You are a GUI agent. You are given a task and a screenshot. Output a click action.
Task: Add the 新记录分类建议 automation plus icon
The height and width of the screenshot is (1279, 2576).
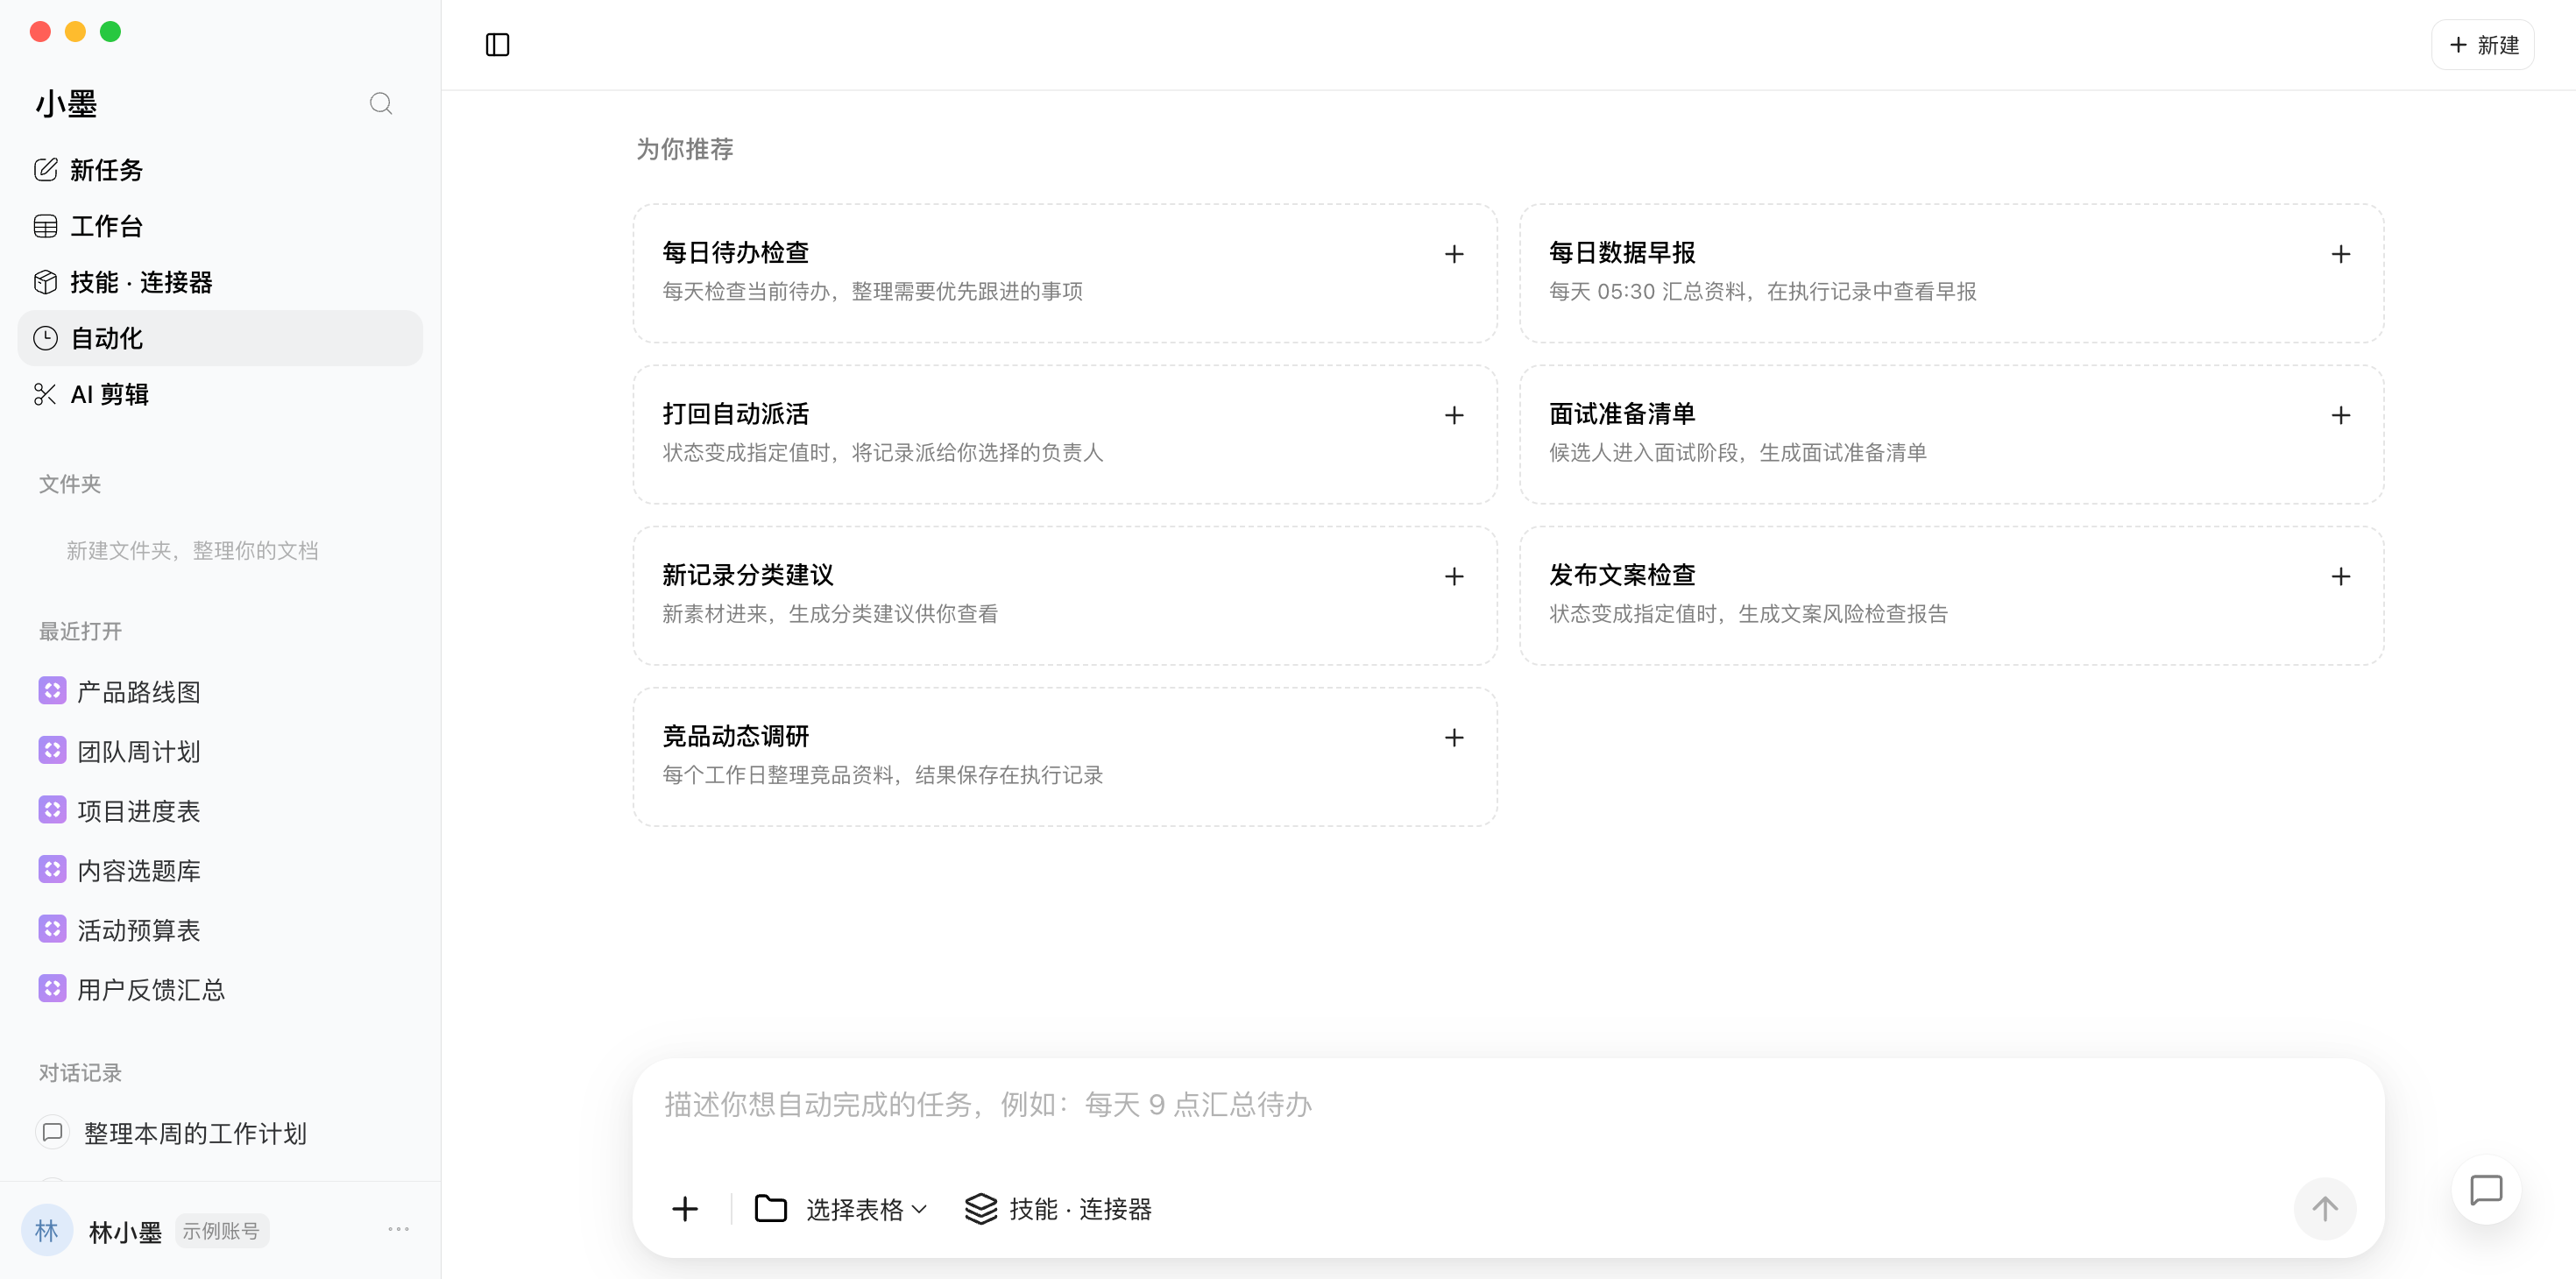(1454, 576)
